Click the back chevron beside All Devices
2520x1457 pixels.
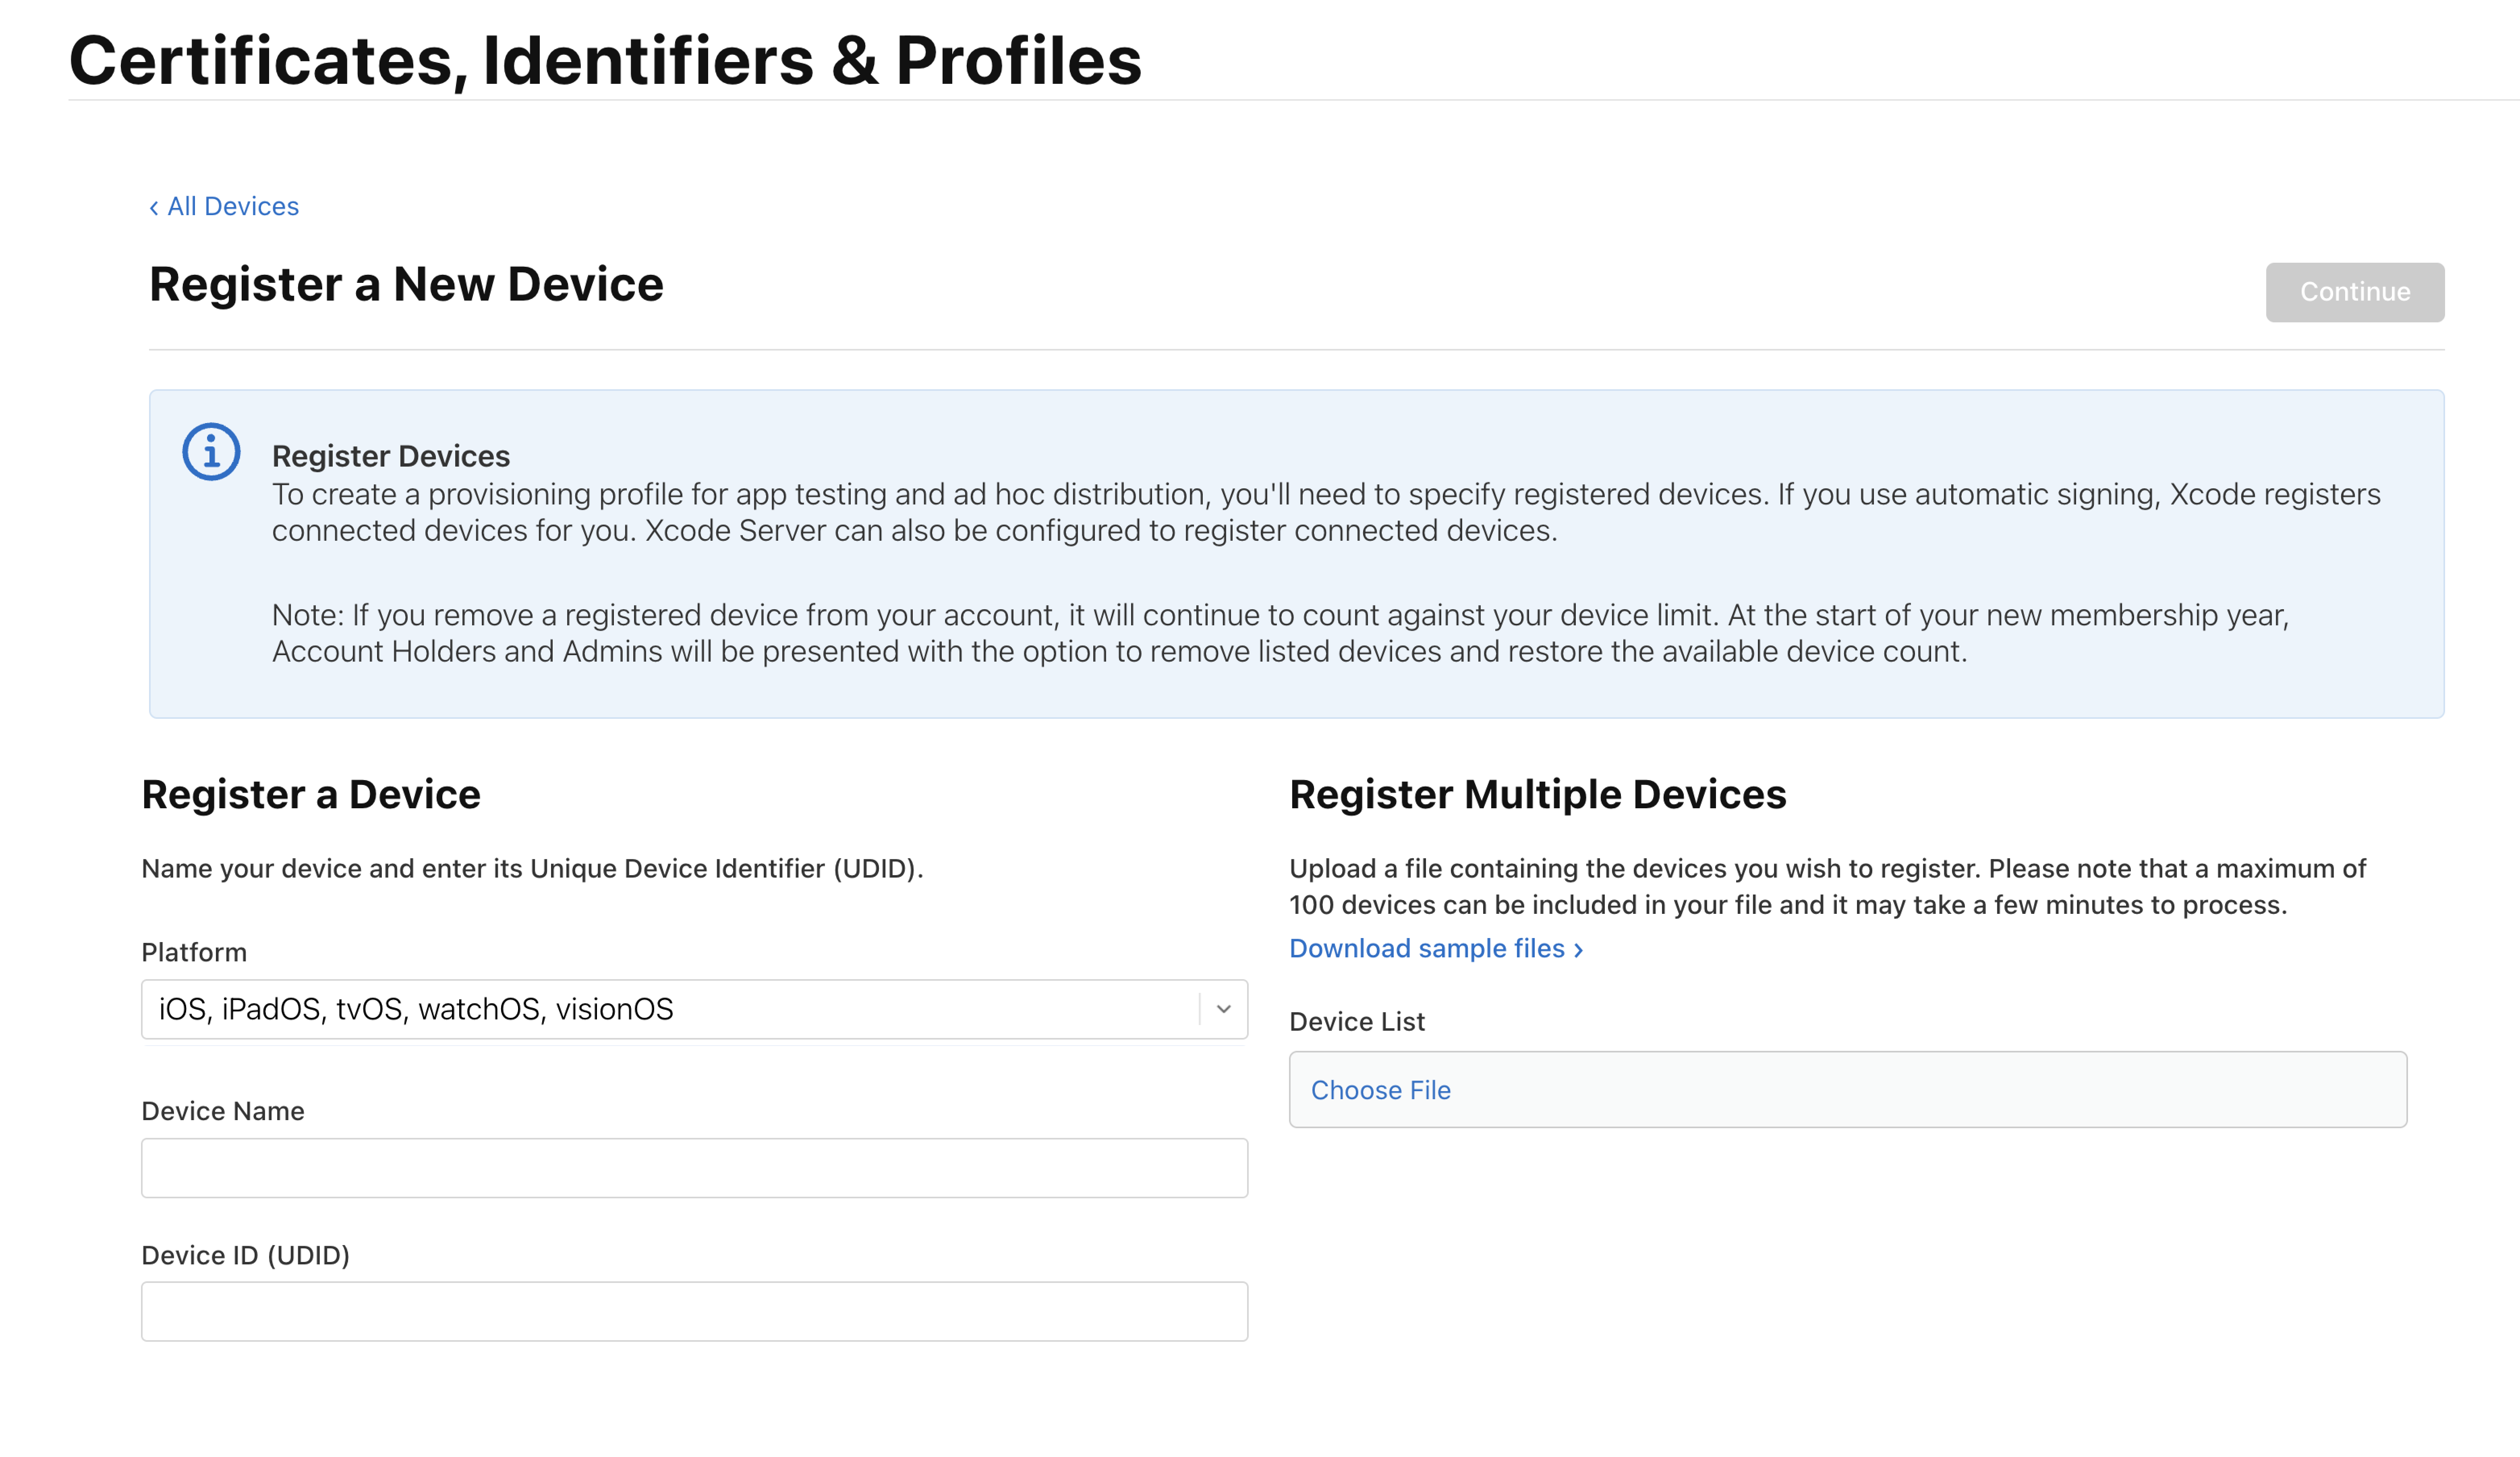click(x=154, y=208)
